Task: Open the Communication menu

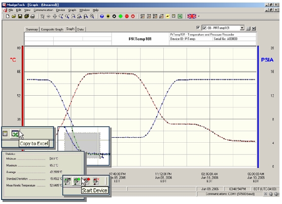Action: 43,10
